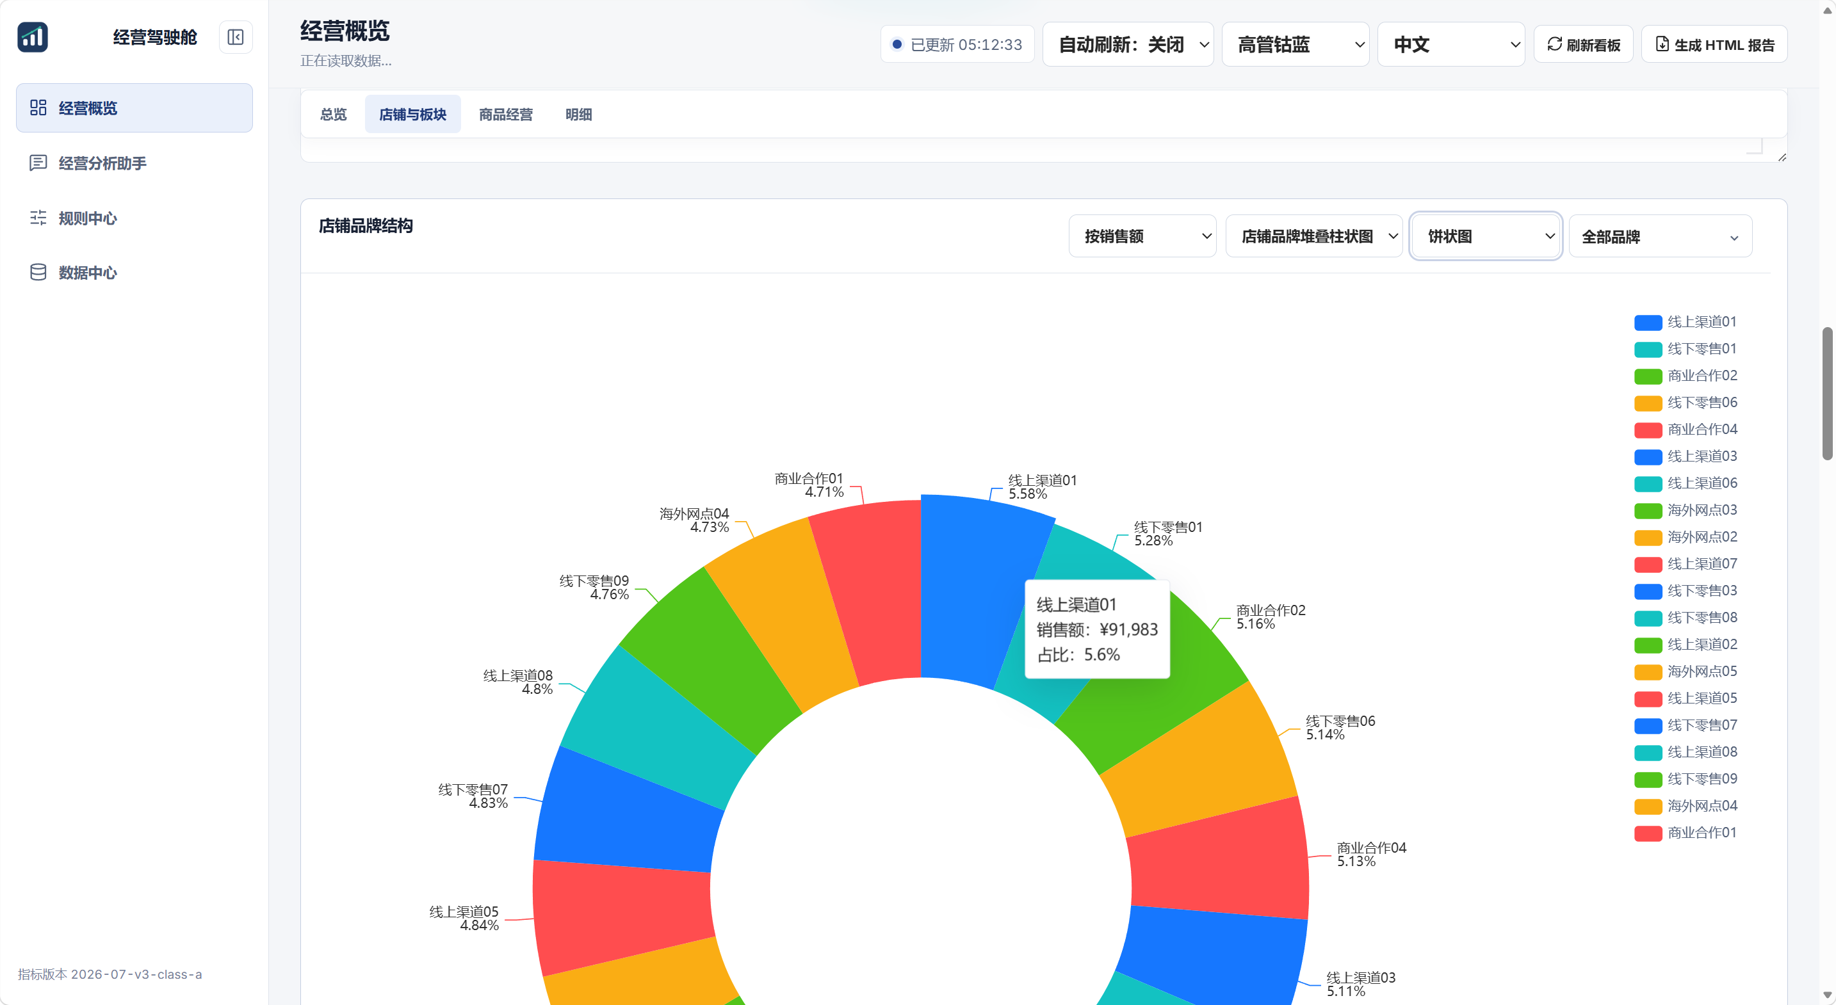Open the 饼状图 chart type dropdown
The image size is (1836, 1005).
click(x=1486, y=236)
